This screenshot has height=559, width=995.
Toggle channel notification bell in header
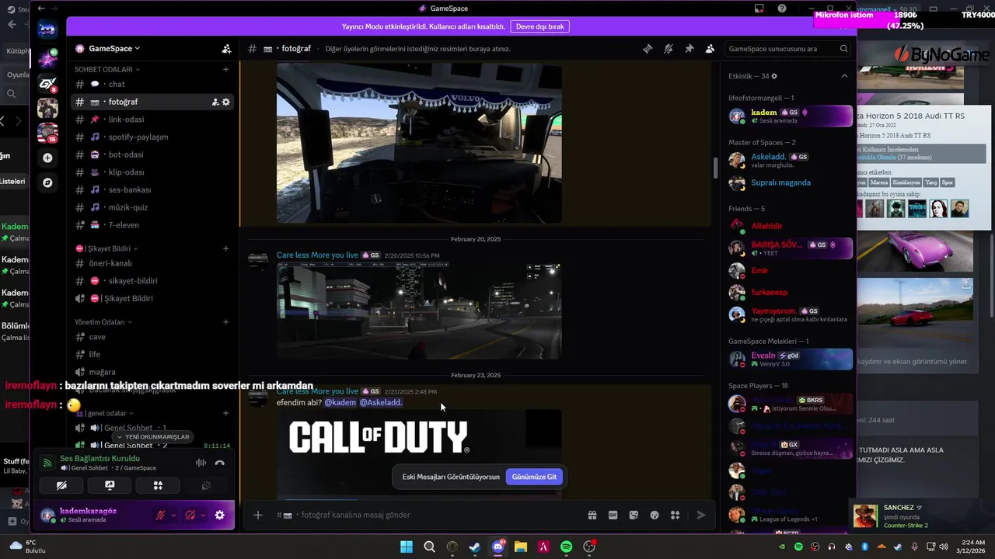click(x=668, y=48)
